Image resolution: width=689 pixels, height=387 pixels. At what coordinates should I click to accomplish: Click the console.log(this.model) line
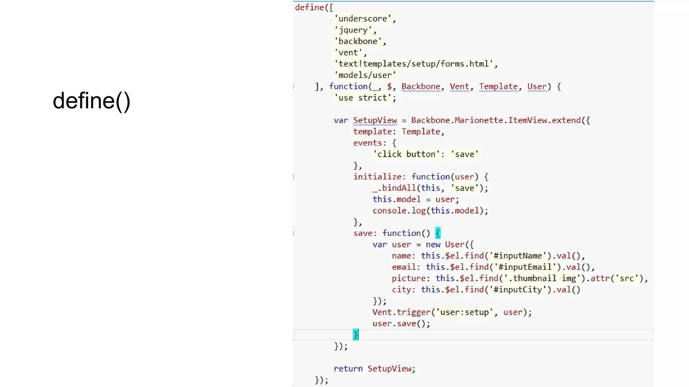(x=430, y=211)
